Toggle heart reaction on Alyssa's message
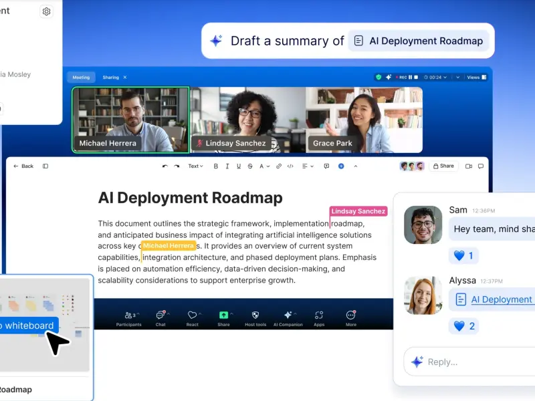 tap(463, 326)
